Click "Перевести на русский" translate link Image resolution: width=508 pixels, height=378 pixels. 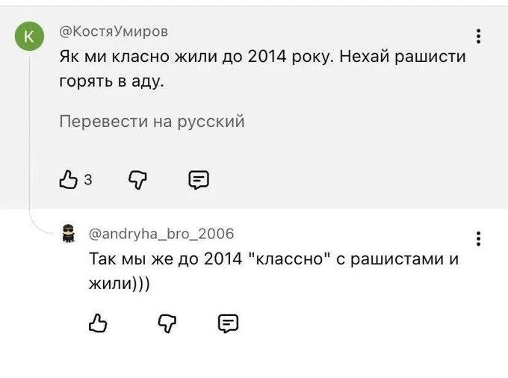click(x=152, y=122)
